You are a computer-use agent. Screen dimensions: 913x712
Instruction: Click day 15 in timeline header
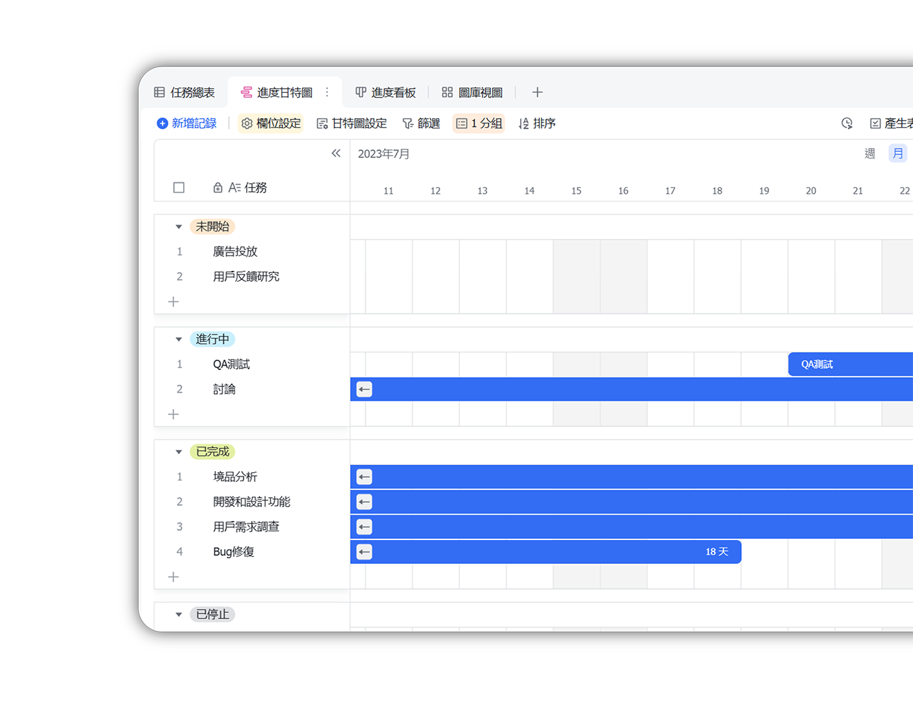tap(576, 191)
